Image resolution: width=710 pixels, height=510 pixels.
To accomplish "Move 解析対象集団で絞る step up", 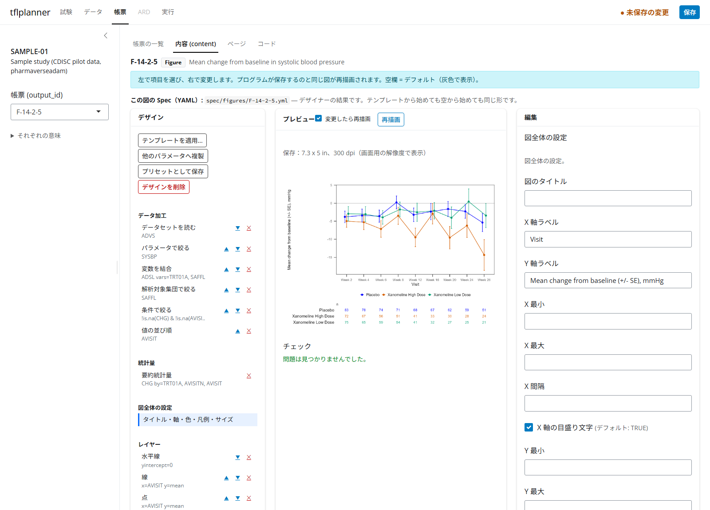I will point(226,290).
